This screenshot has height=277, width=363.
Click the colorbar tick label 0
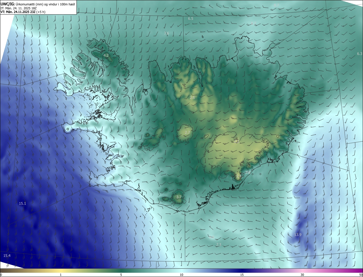(x=1, y=275)
